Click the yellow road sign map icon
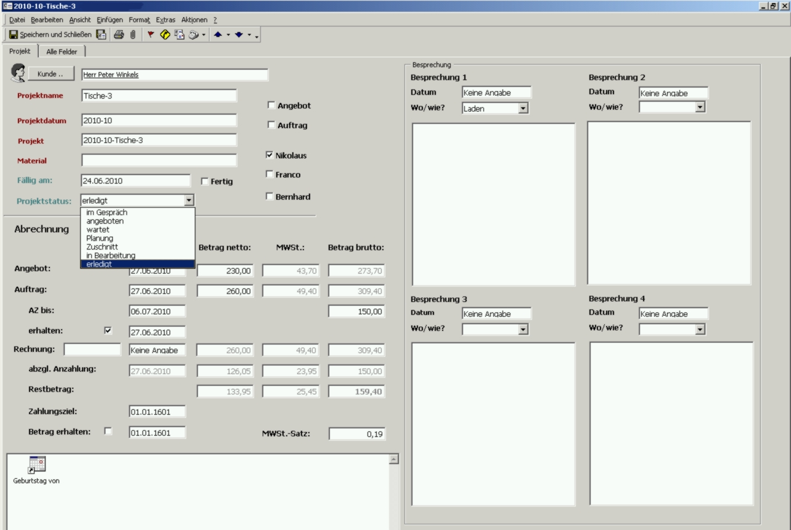 tap(165, 35)
